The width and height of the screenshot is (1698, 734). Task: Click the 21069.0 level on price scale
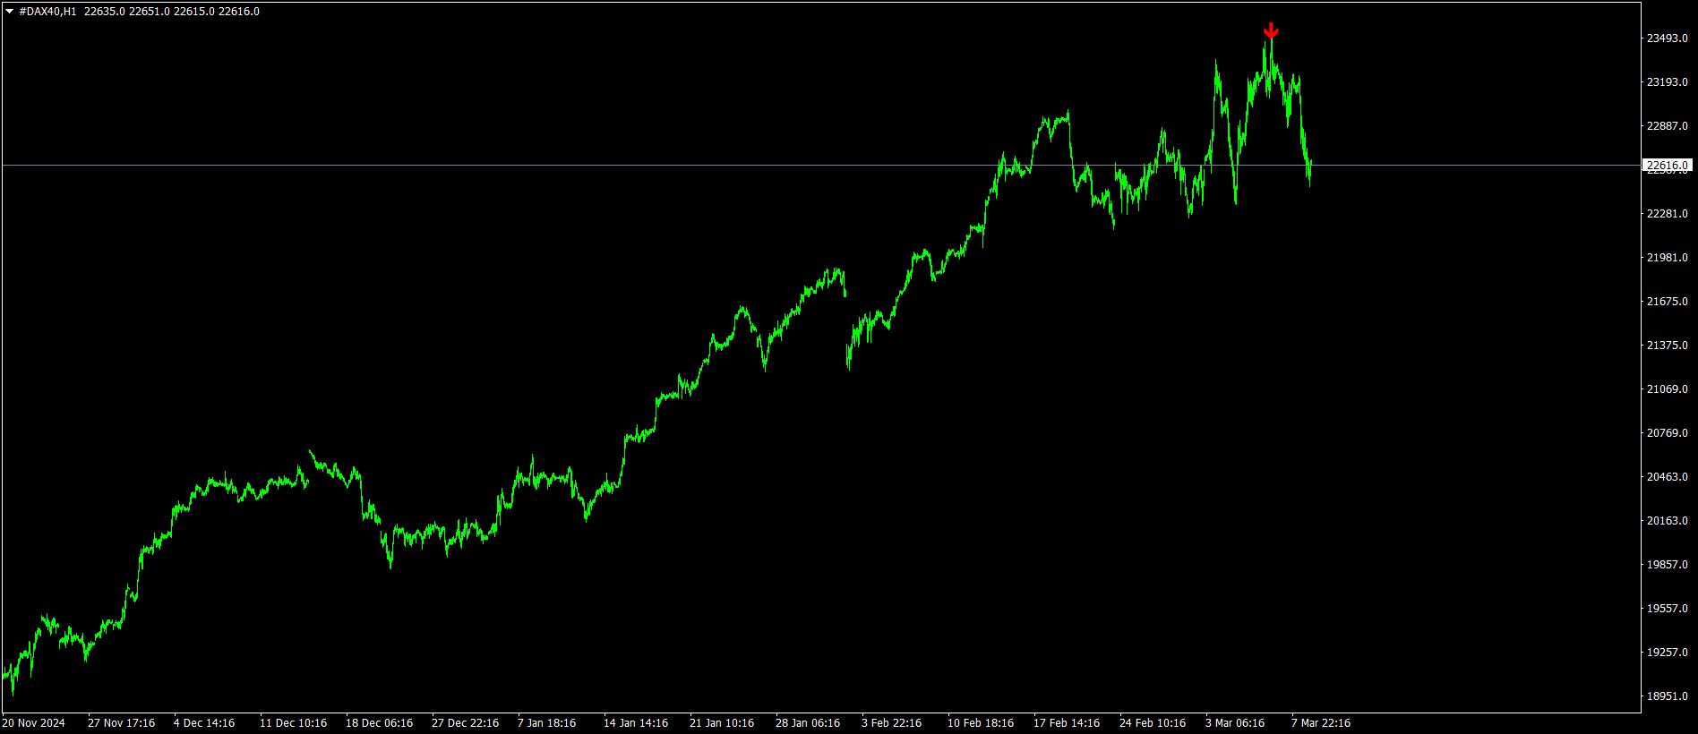[x=1668, y=389]
